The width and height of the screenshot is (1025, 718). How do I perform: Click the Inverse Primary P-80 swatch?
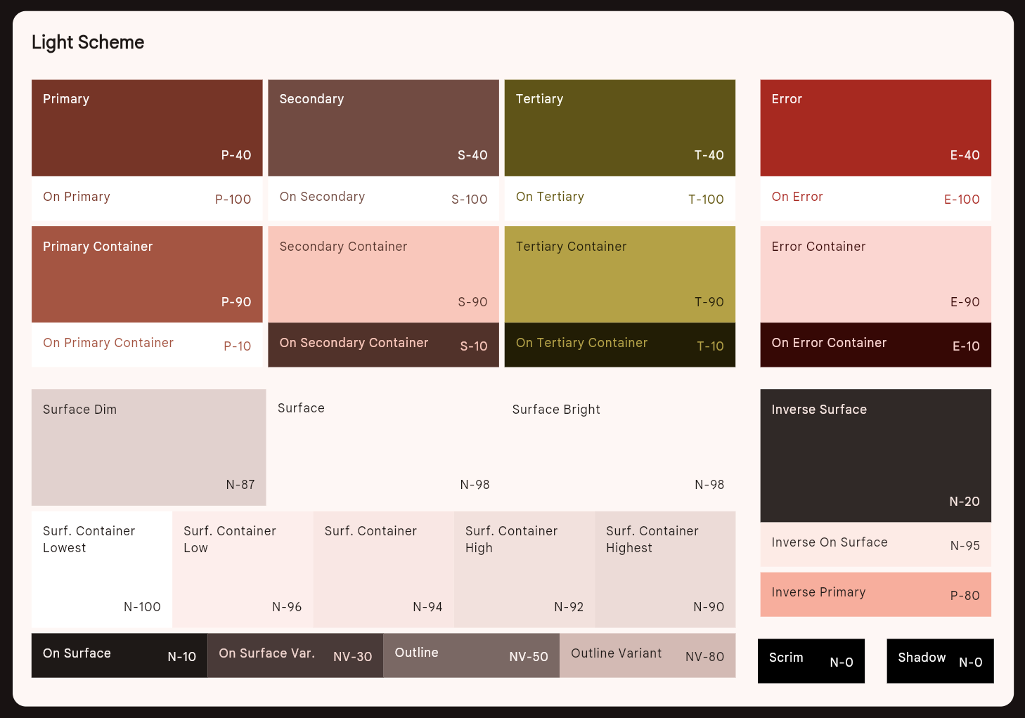(x=875, y=594)
